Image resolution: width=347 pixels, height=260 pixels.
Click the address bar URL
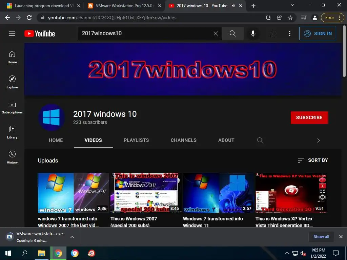[x=112, y=18]
